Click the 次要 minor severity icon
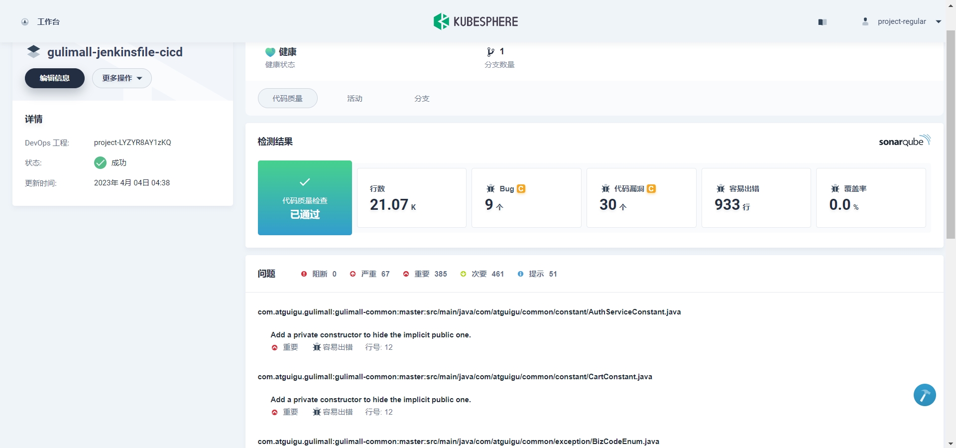 pos(463,274)
